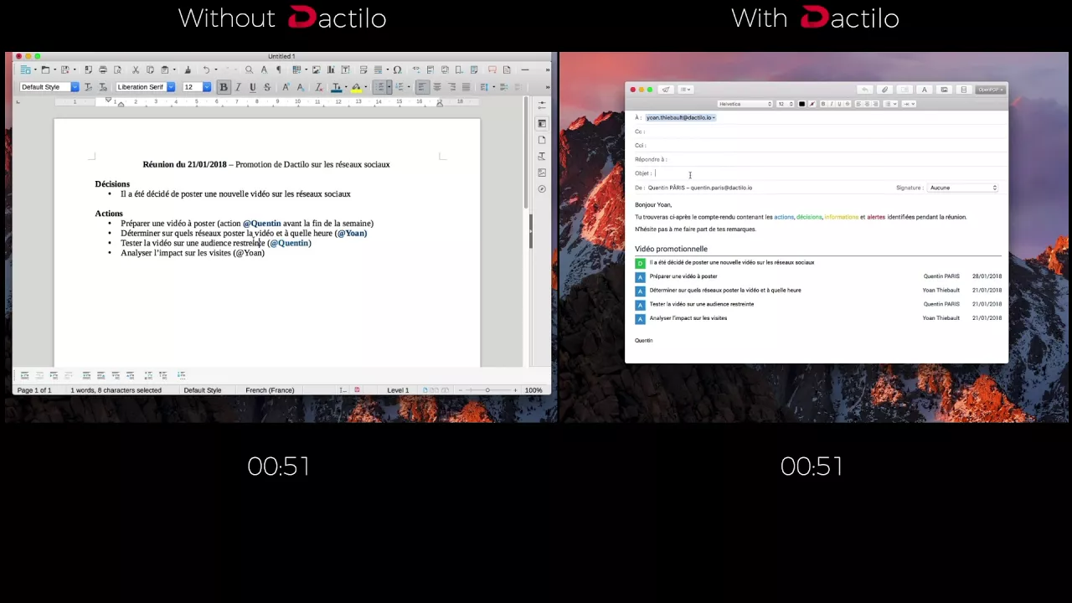Insert image icon in Writer toolbar
This screenshot has height=603, width=1072.
(x=317, y=70)
